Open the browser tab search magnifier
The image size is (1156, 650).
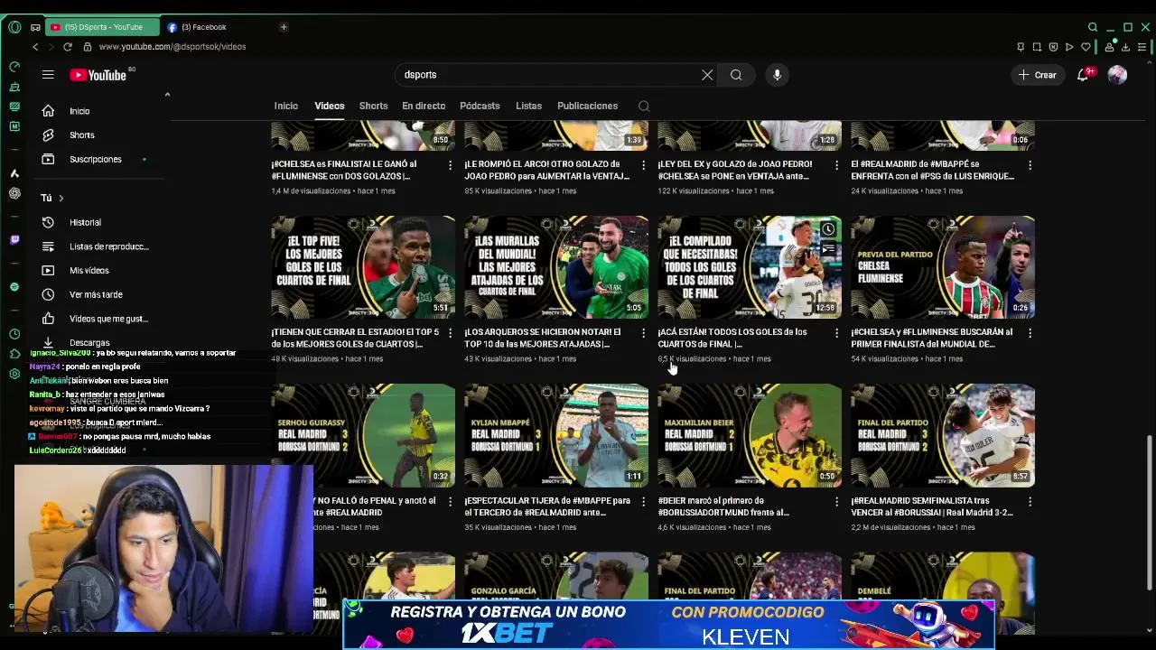[x=1093, y=27]
